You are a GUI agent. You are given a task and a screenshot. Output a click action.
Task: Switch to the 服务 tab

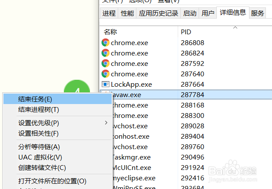[x=257, y=13]
